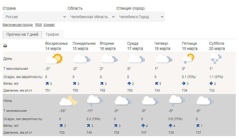
Task: Follow the RSS link
Action: coord(38,25)
